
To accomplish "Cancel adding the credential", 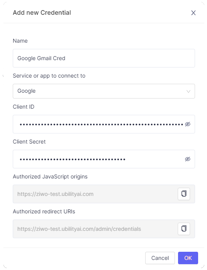I will (x=160, y=258).
